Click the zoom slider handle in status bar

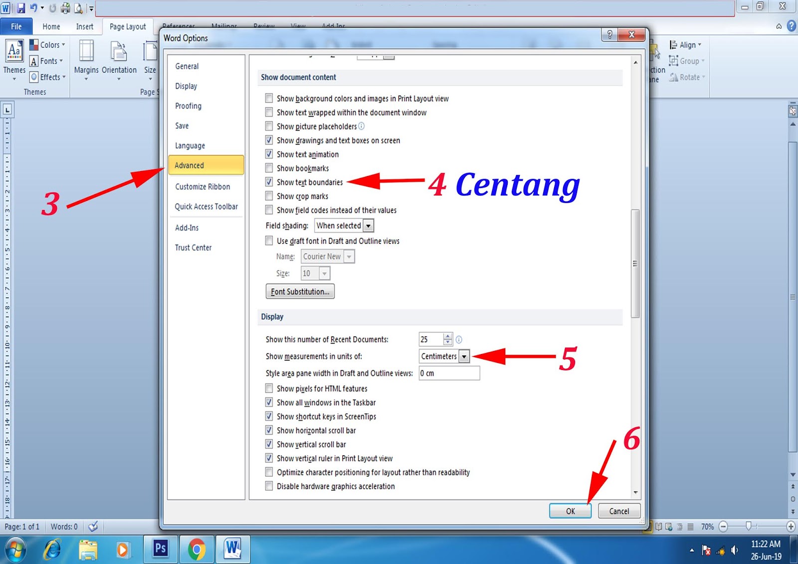point(749,526)
